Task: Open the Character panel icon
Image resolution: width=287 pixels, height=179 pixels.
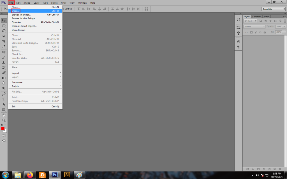Action: pos(238,41)
